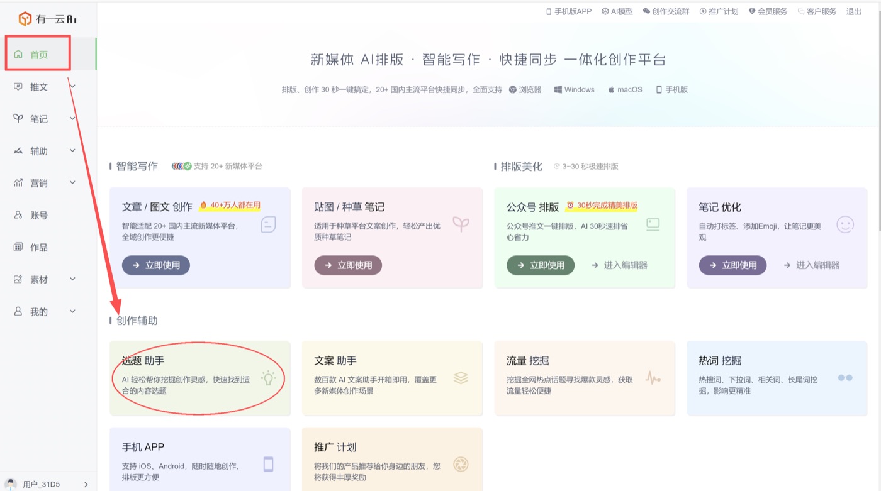The height and width of the screenshot is (491, 881).
Task: Expand the 我的 submenu chevron
Action: click(72, 311)
